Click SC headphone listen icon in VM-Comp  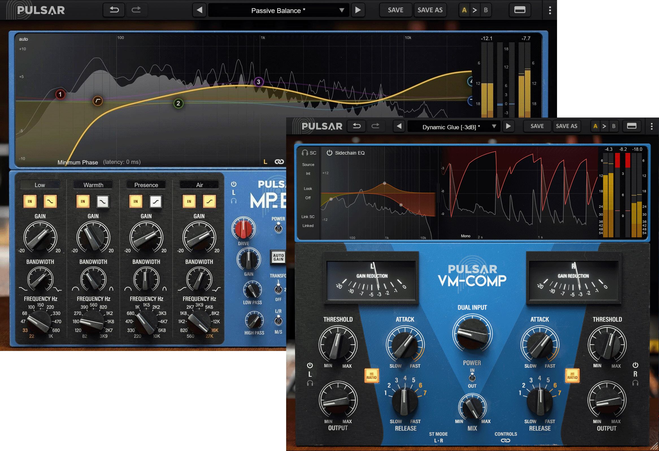[x=305, y=153]
